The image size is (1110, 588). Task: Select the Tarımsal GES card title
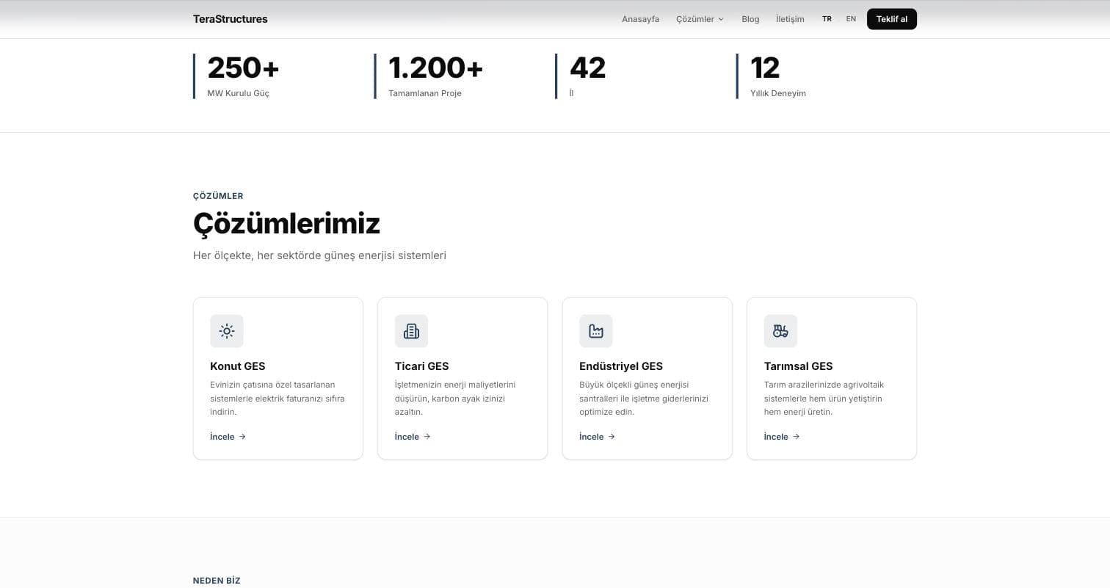pyautogui.click(x=799, y=366)
